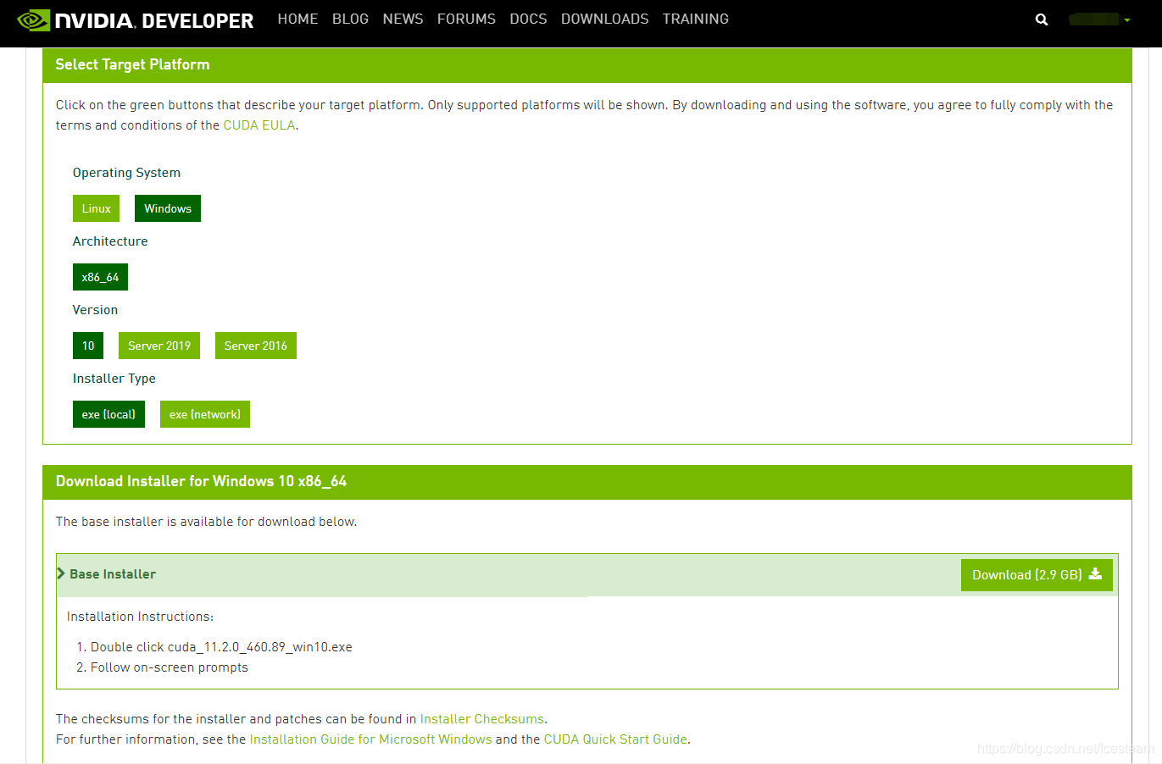Navigate to TRAINING in the top bar
Screen dimensions: 1162x764
pyautogui.click(x=695, y=19)
